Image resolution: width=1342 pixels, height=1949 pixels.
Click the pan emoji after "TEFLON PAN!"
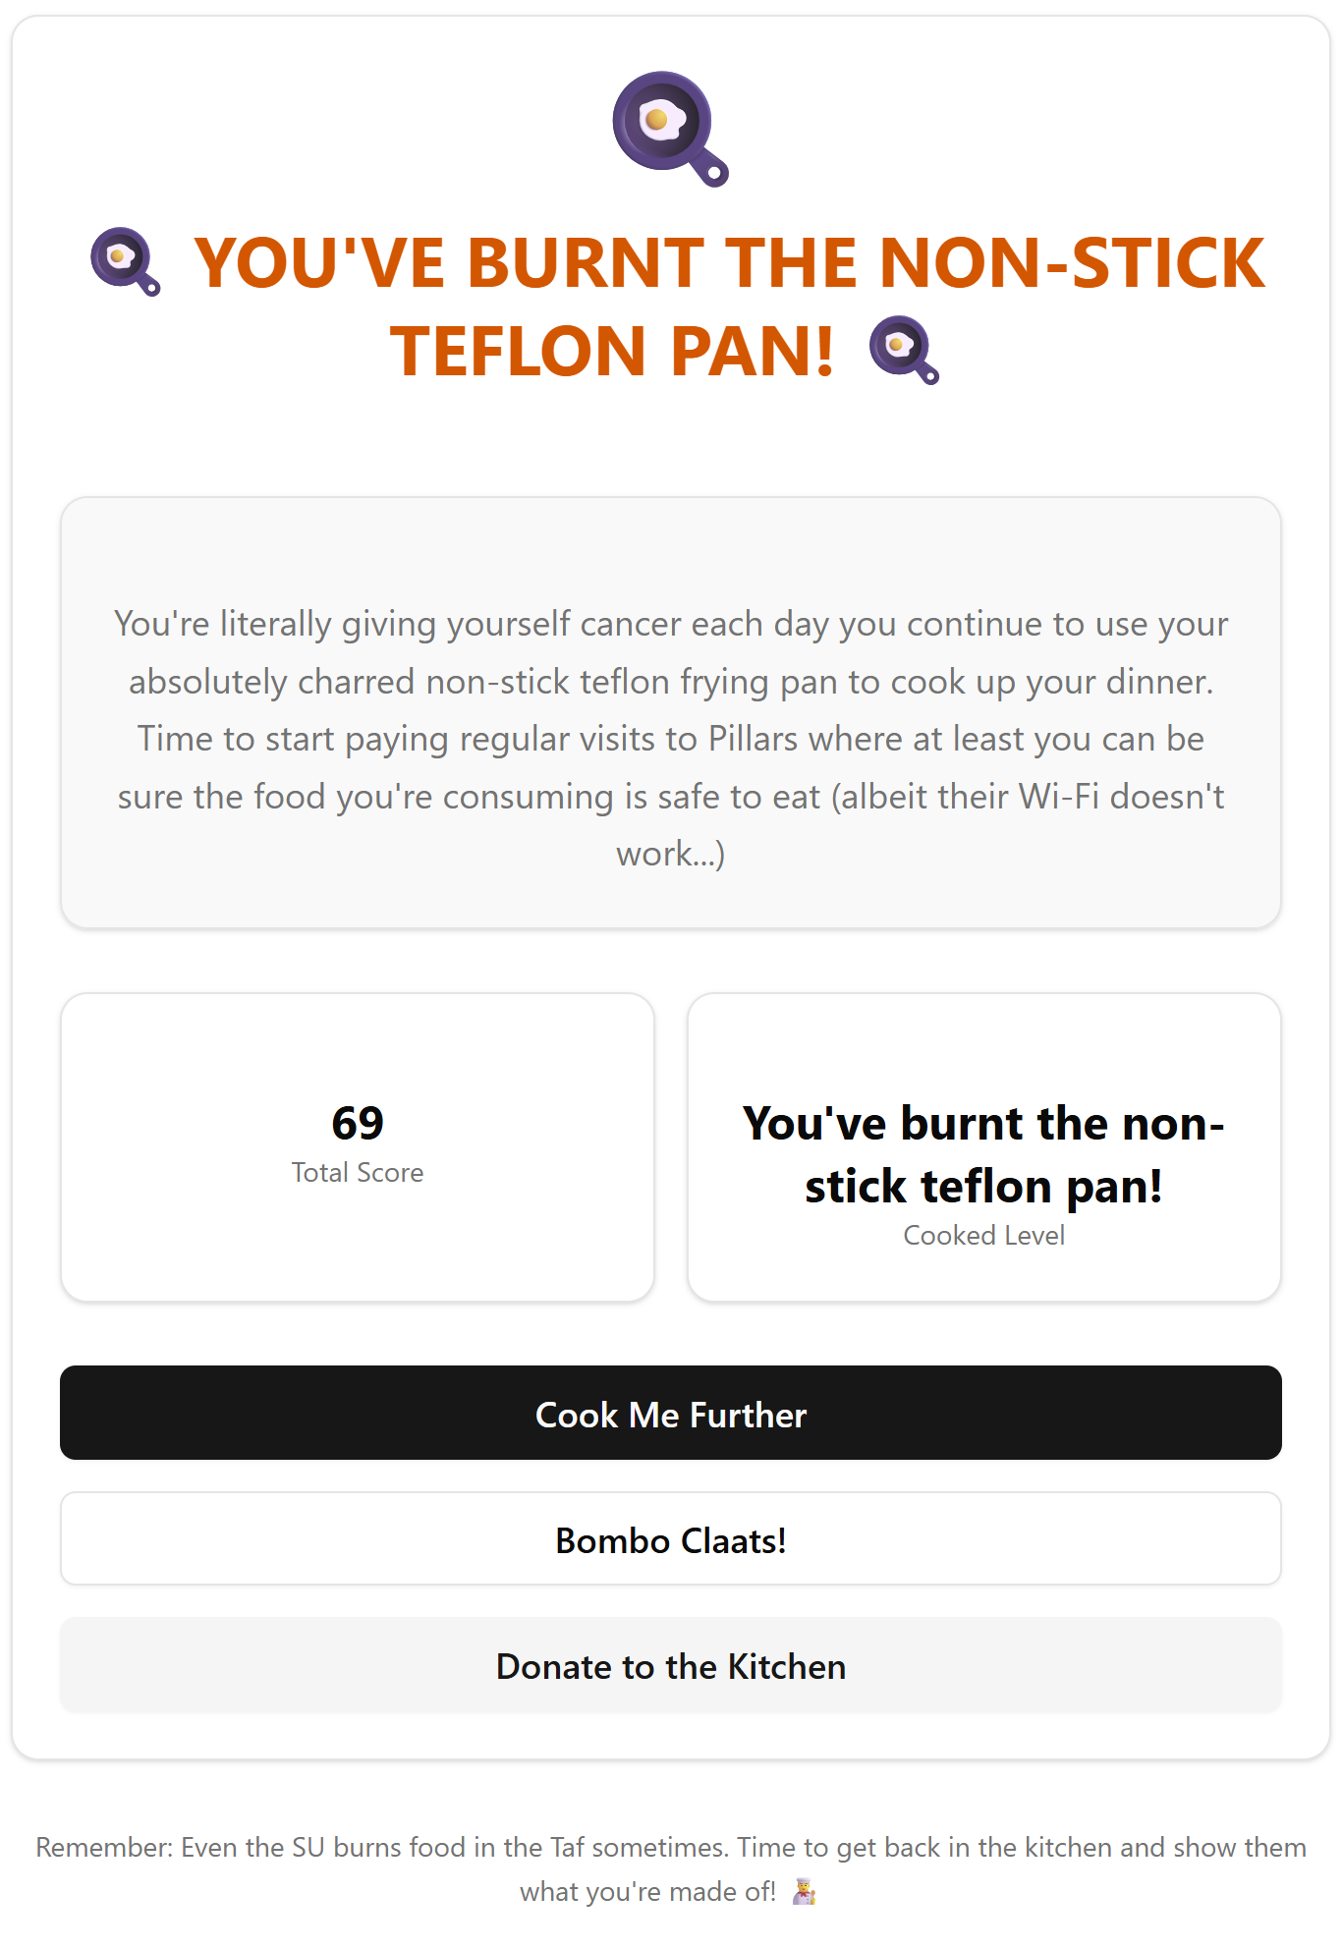(x=904, y=350)
